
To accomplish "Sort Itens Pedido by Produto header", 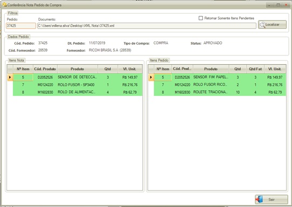I will pyautogui.click(x=211, y=69).
